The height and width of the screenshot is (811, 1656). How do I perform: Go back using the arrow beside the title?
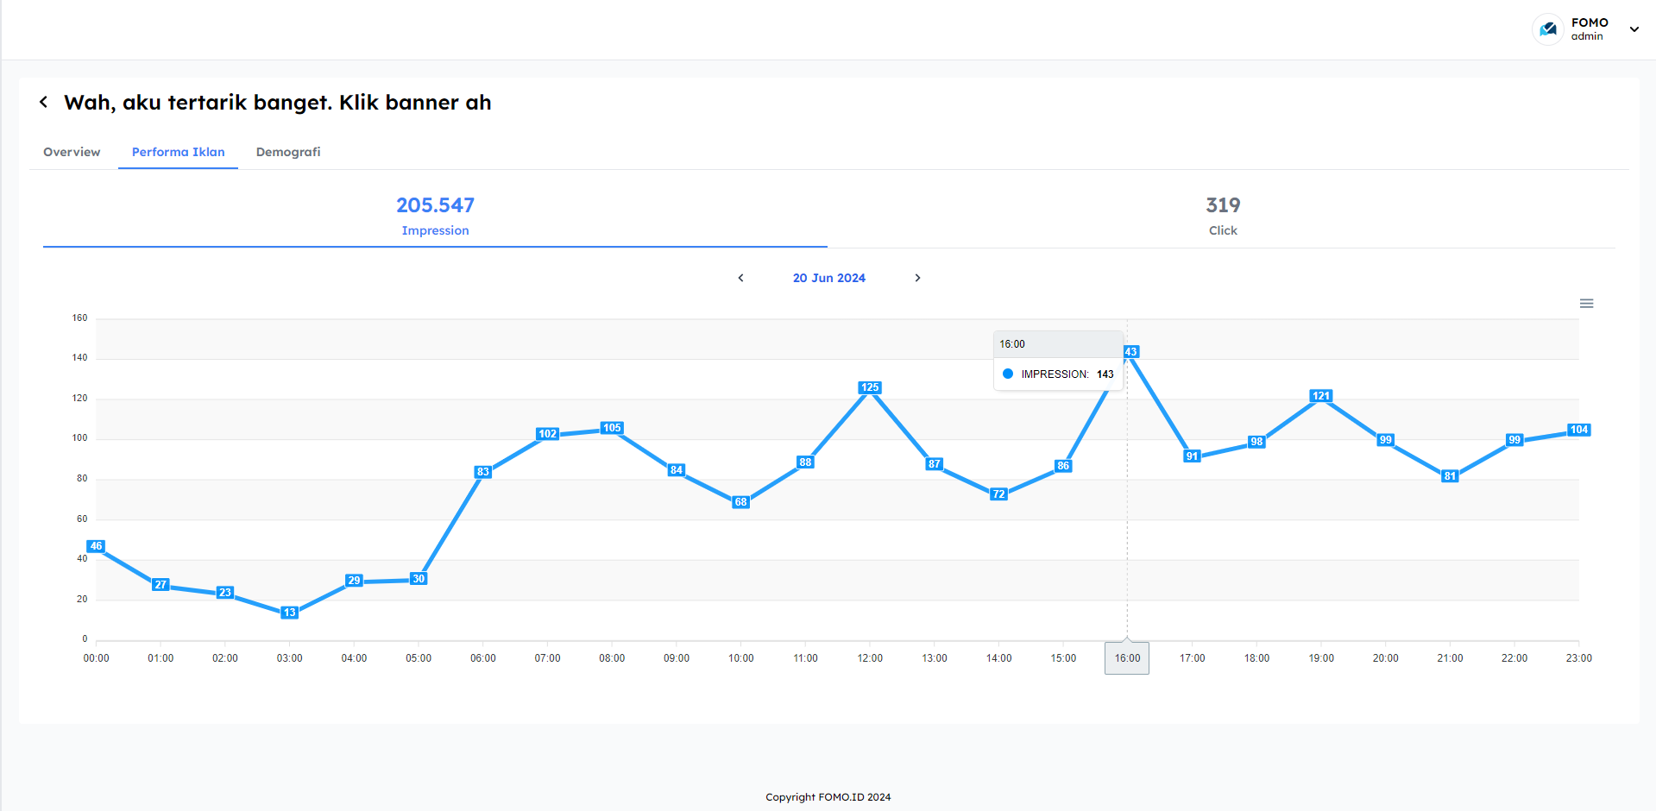[x=43, y=102]
